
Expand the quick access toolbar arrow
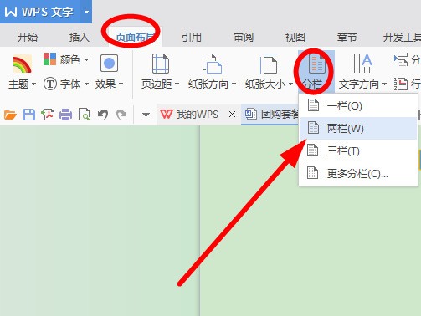(146, 115)
